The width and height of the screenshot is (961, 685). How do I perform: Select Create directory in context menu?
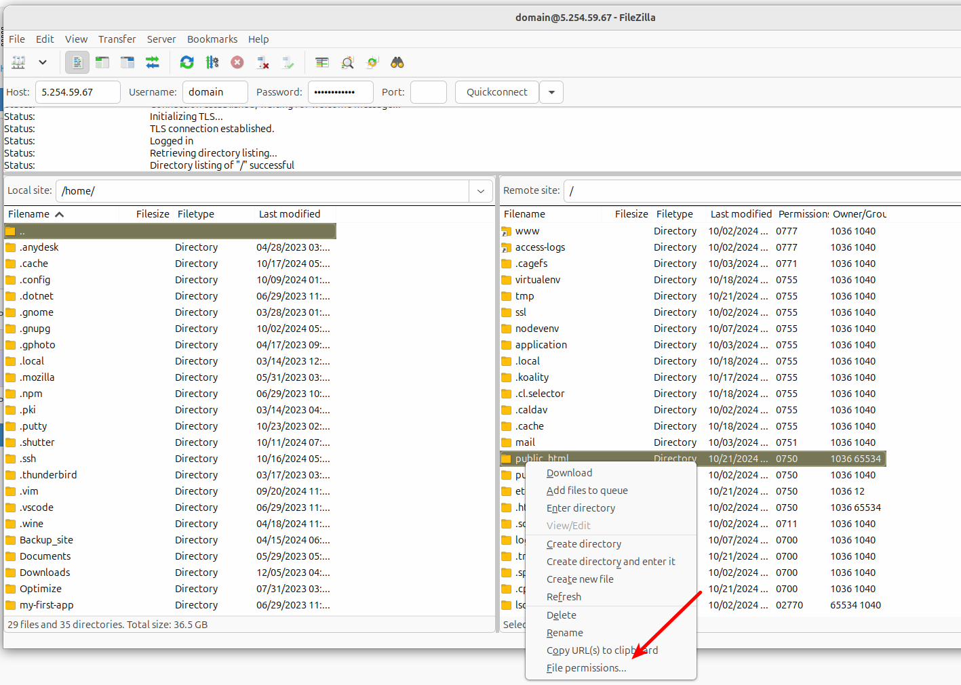coord(611,544)
